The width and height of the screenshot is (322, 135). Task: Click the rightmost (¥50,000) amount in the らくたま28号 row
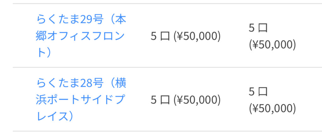click(x=272, y=108)
